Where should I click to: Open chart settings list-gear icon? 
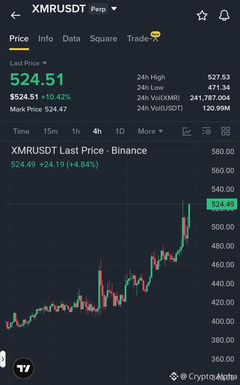(x=206, y=131)
